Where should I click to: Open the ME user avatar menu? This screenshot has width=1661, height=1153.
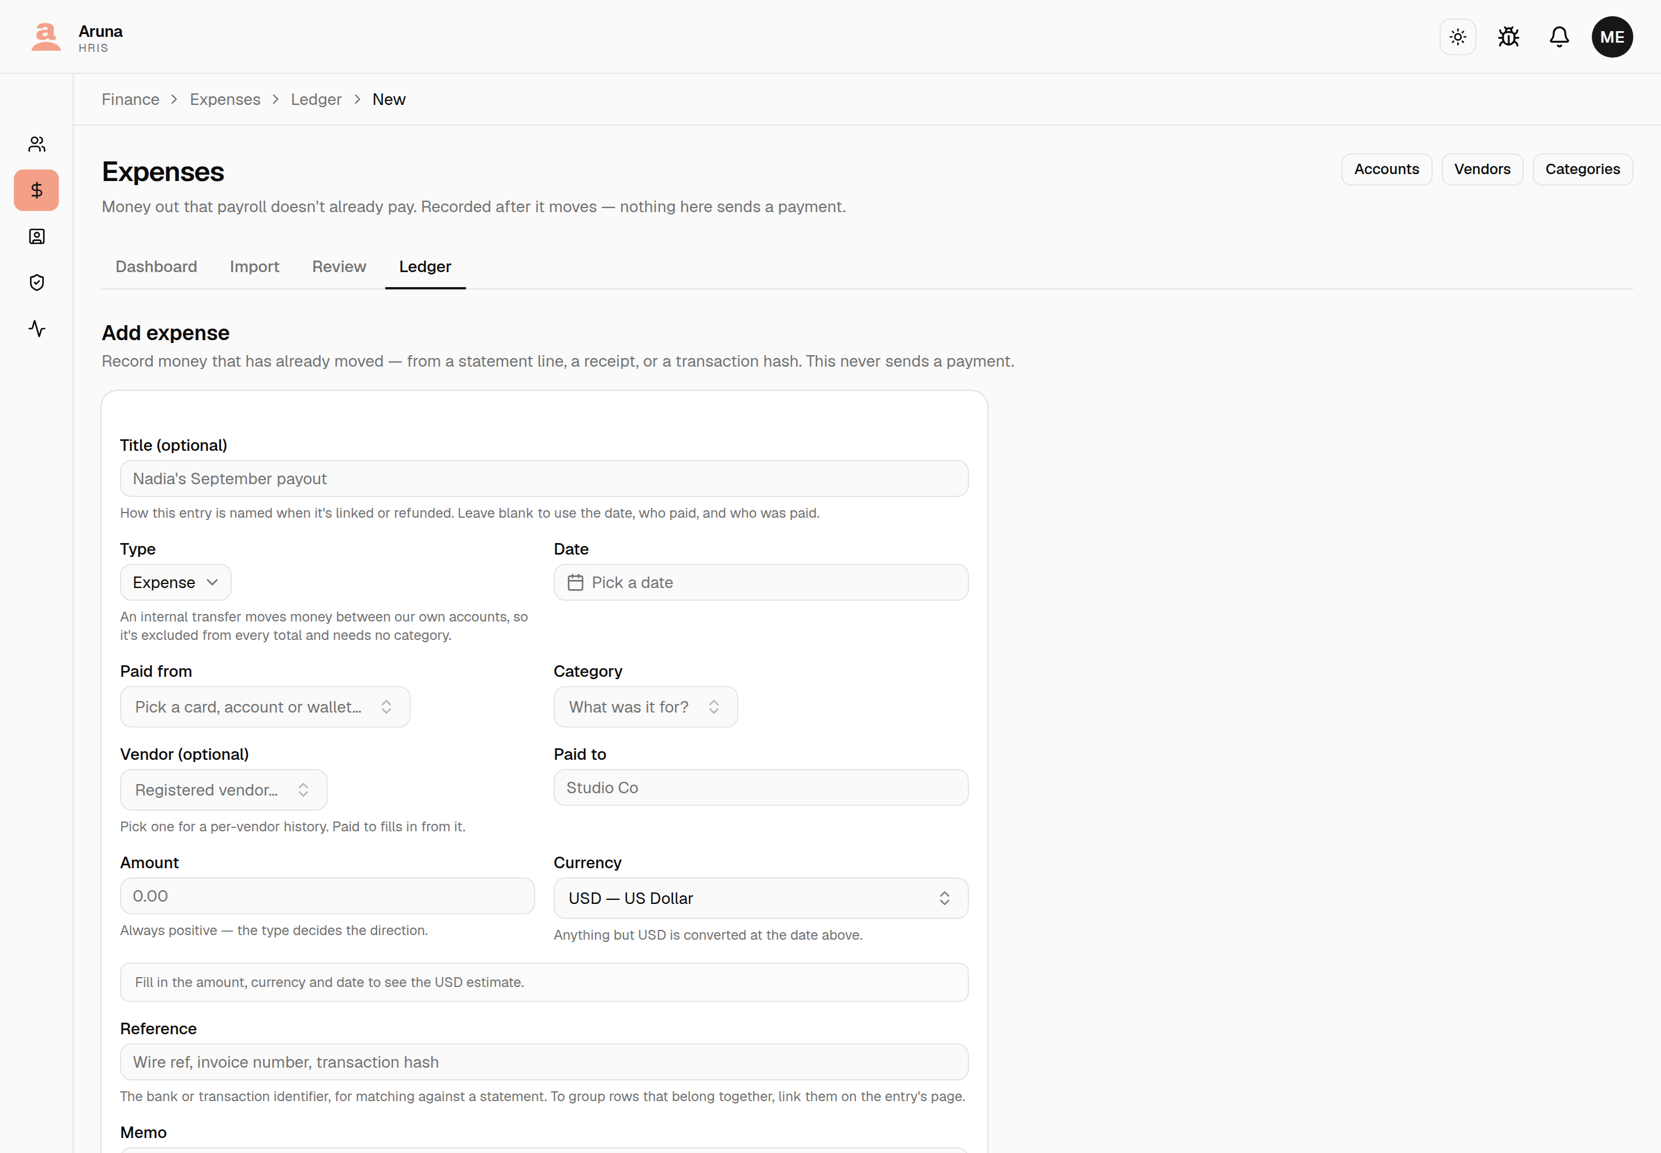1611,37
